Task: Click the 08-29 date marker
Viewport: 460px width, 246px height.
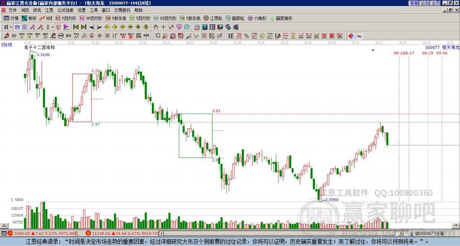Action: 428,53
